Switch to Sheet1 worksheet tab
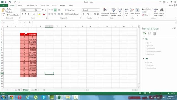Image resolution: width=177 pixels, height=100 pixels. (x=17, y=90)
